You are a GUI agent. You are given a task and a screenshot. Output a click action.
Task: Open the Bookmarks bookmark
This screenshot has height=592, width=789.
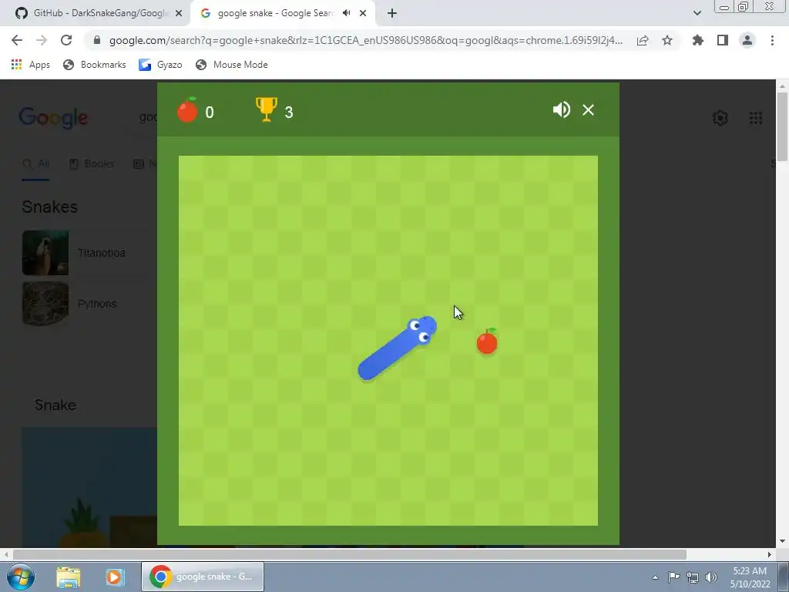95,65
